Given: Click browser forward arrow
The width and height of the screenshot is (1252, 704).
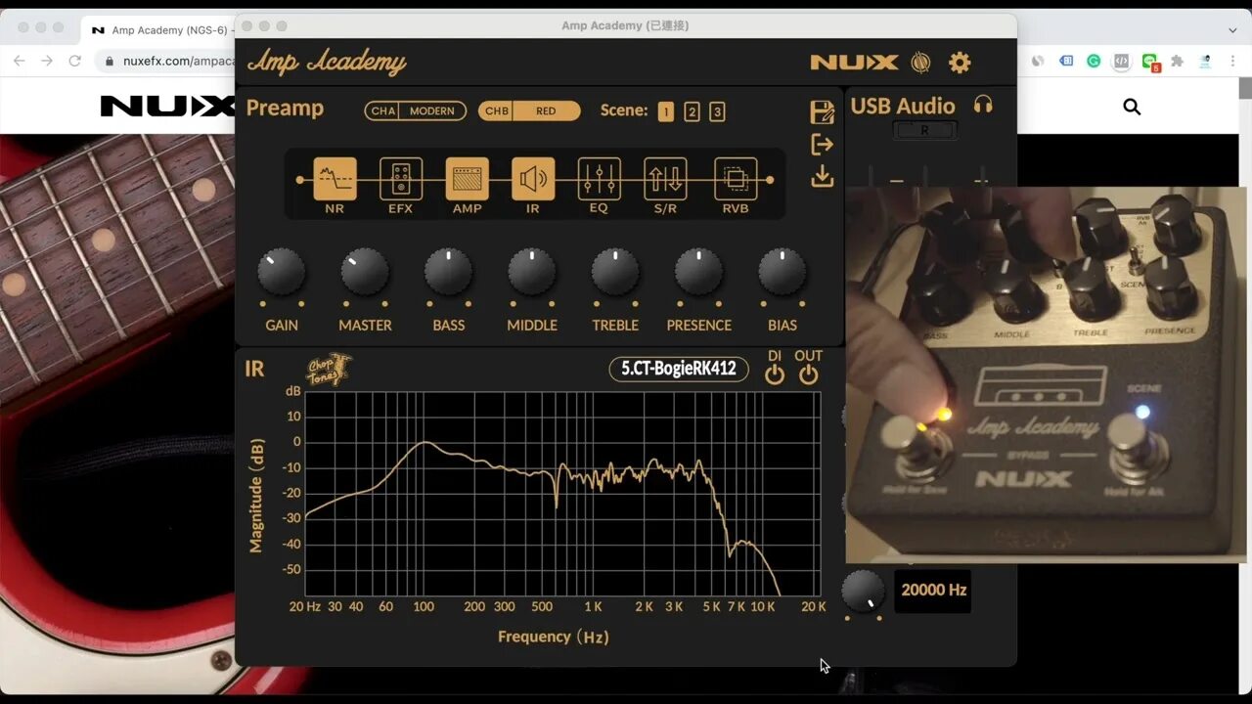Looking at the screenshot, I should tap(46, 61).
